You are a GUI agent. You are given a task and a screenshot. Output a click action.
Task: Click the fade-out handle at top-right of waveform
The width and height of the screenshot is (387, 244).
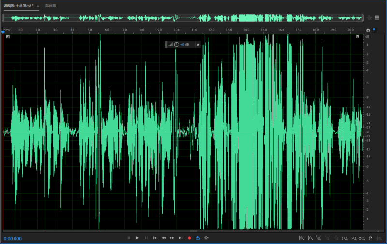click(357, 36)
